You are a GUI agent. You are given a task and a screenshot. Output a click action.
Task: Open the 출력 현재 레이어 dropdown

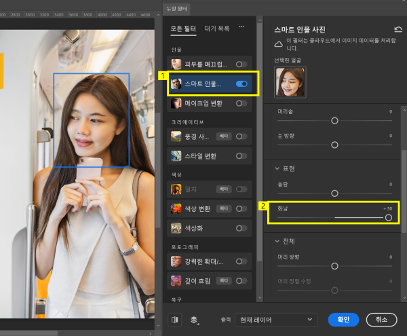point(275,320)
